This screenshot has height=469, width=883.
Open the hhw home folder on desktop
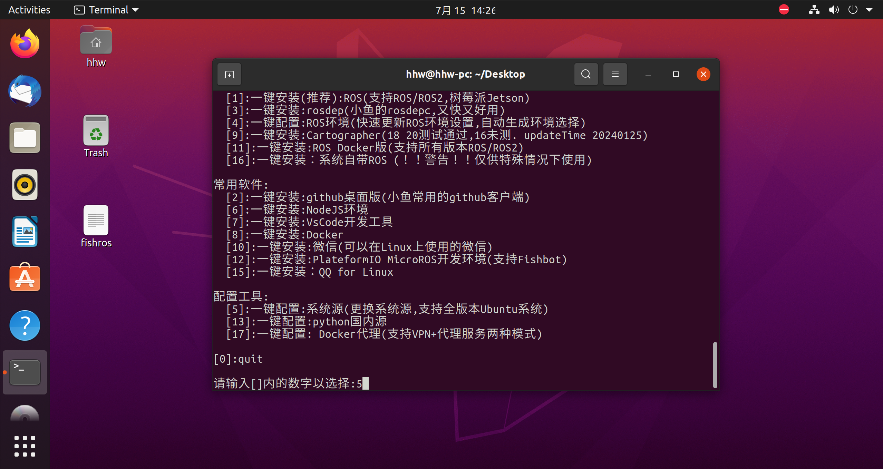pyautogui.click(x=96, y=47)
